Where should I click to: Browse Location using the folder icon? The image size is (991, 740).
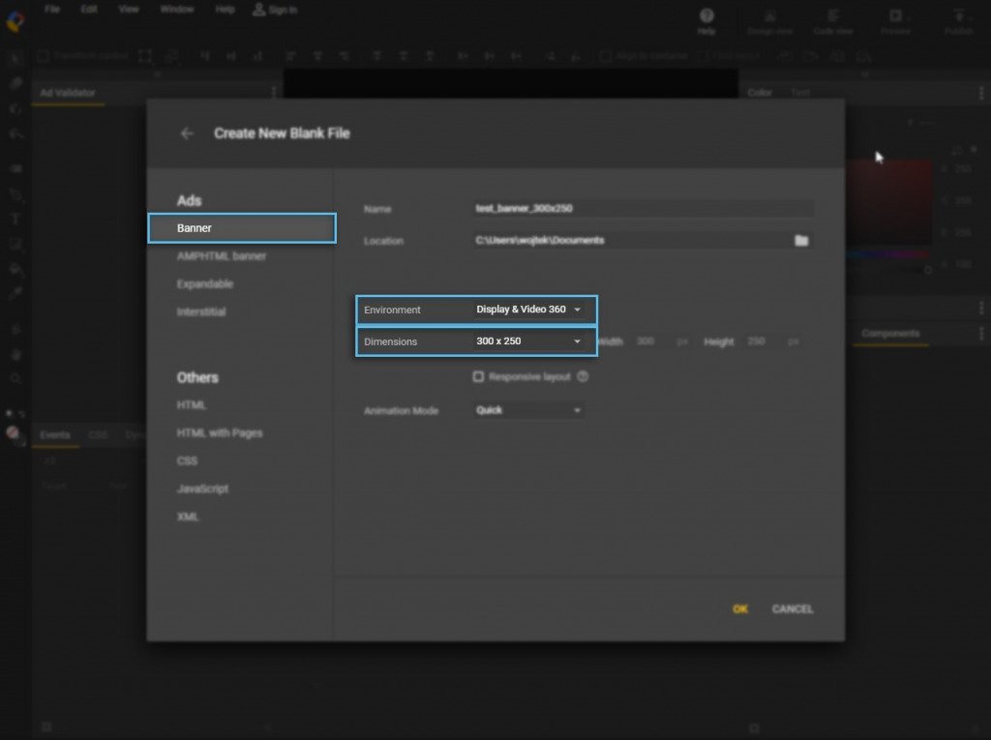[801, 240]
